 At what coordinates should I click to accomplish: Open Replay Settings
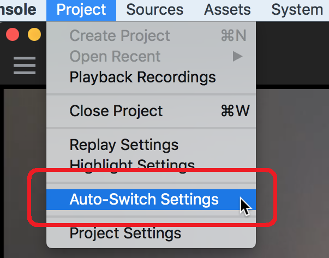click(x=151, y=145)
